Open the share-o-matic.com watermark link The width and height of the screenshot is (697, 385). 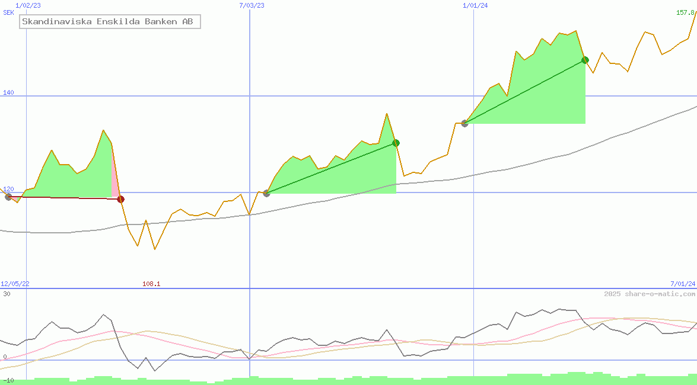(650, 294)
